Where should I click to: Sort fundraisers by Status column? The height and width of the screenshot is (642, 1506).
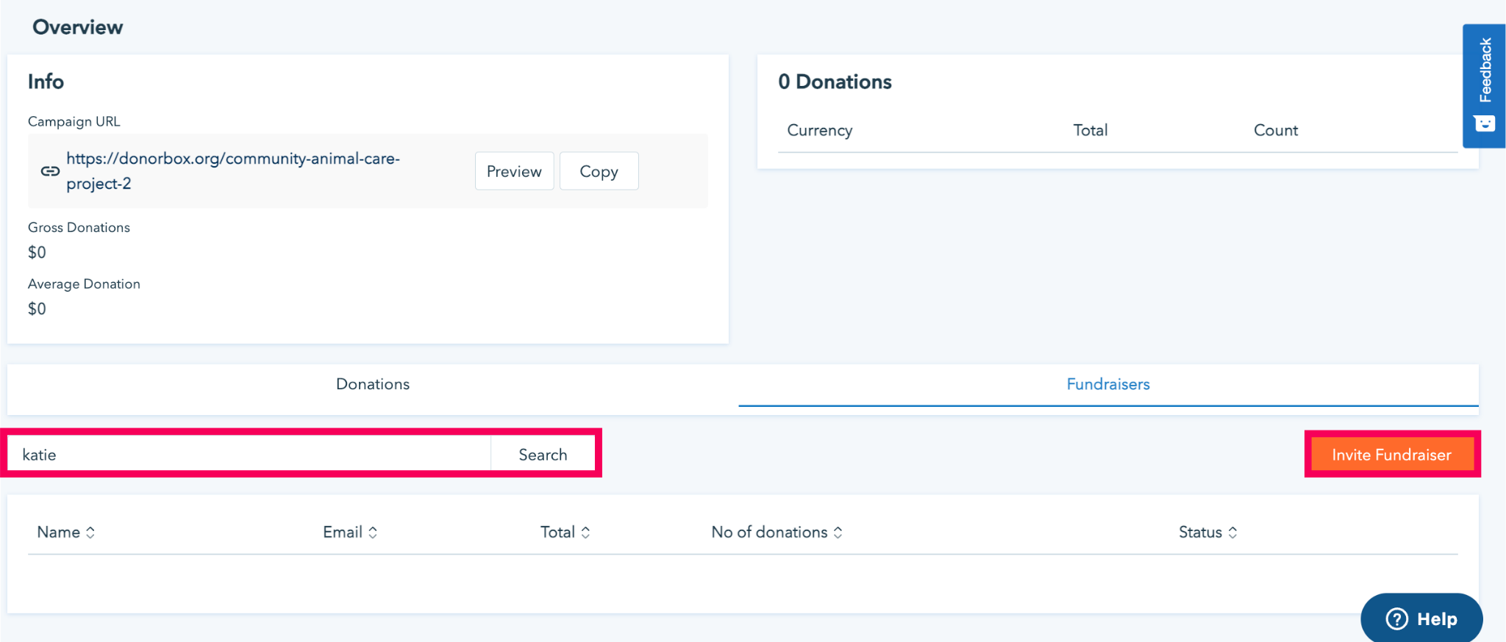[x=1207, y=532]
